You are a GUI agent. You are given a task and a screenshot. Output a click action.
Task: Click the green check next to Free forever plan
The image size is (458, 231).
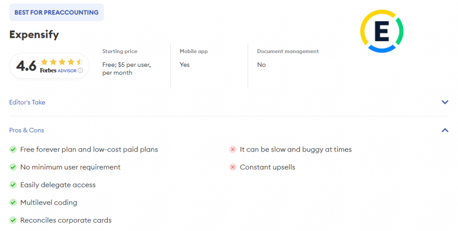(x=13, y=149)
